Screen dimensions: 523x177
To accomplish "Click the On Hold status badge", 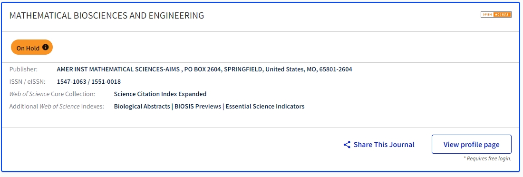I will (x=32, y=48).
